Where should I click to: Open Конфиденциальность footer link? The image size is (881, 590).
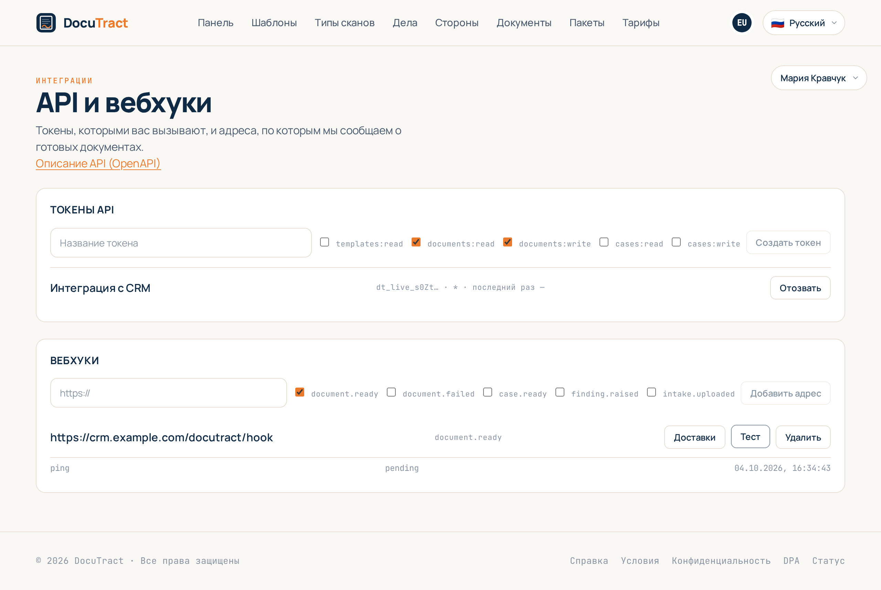721,561
